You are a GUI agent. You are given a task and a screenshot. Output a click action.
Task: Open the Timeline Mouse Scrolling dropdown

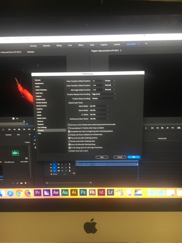pos(104,98)
